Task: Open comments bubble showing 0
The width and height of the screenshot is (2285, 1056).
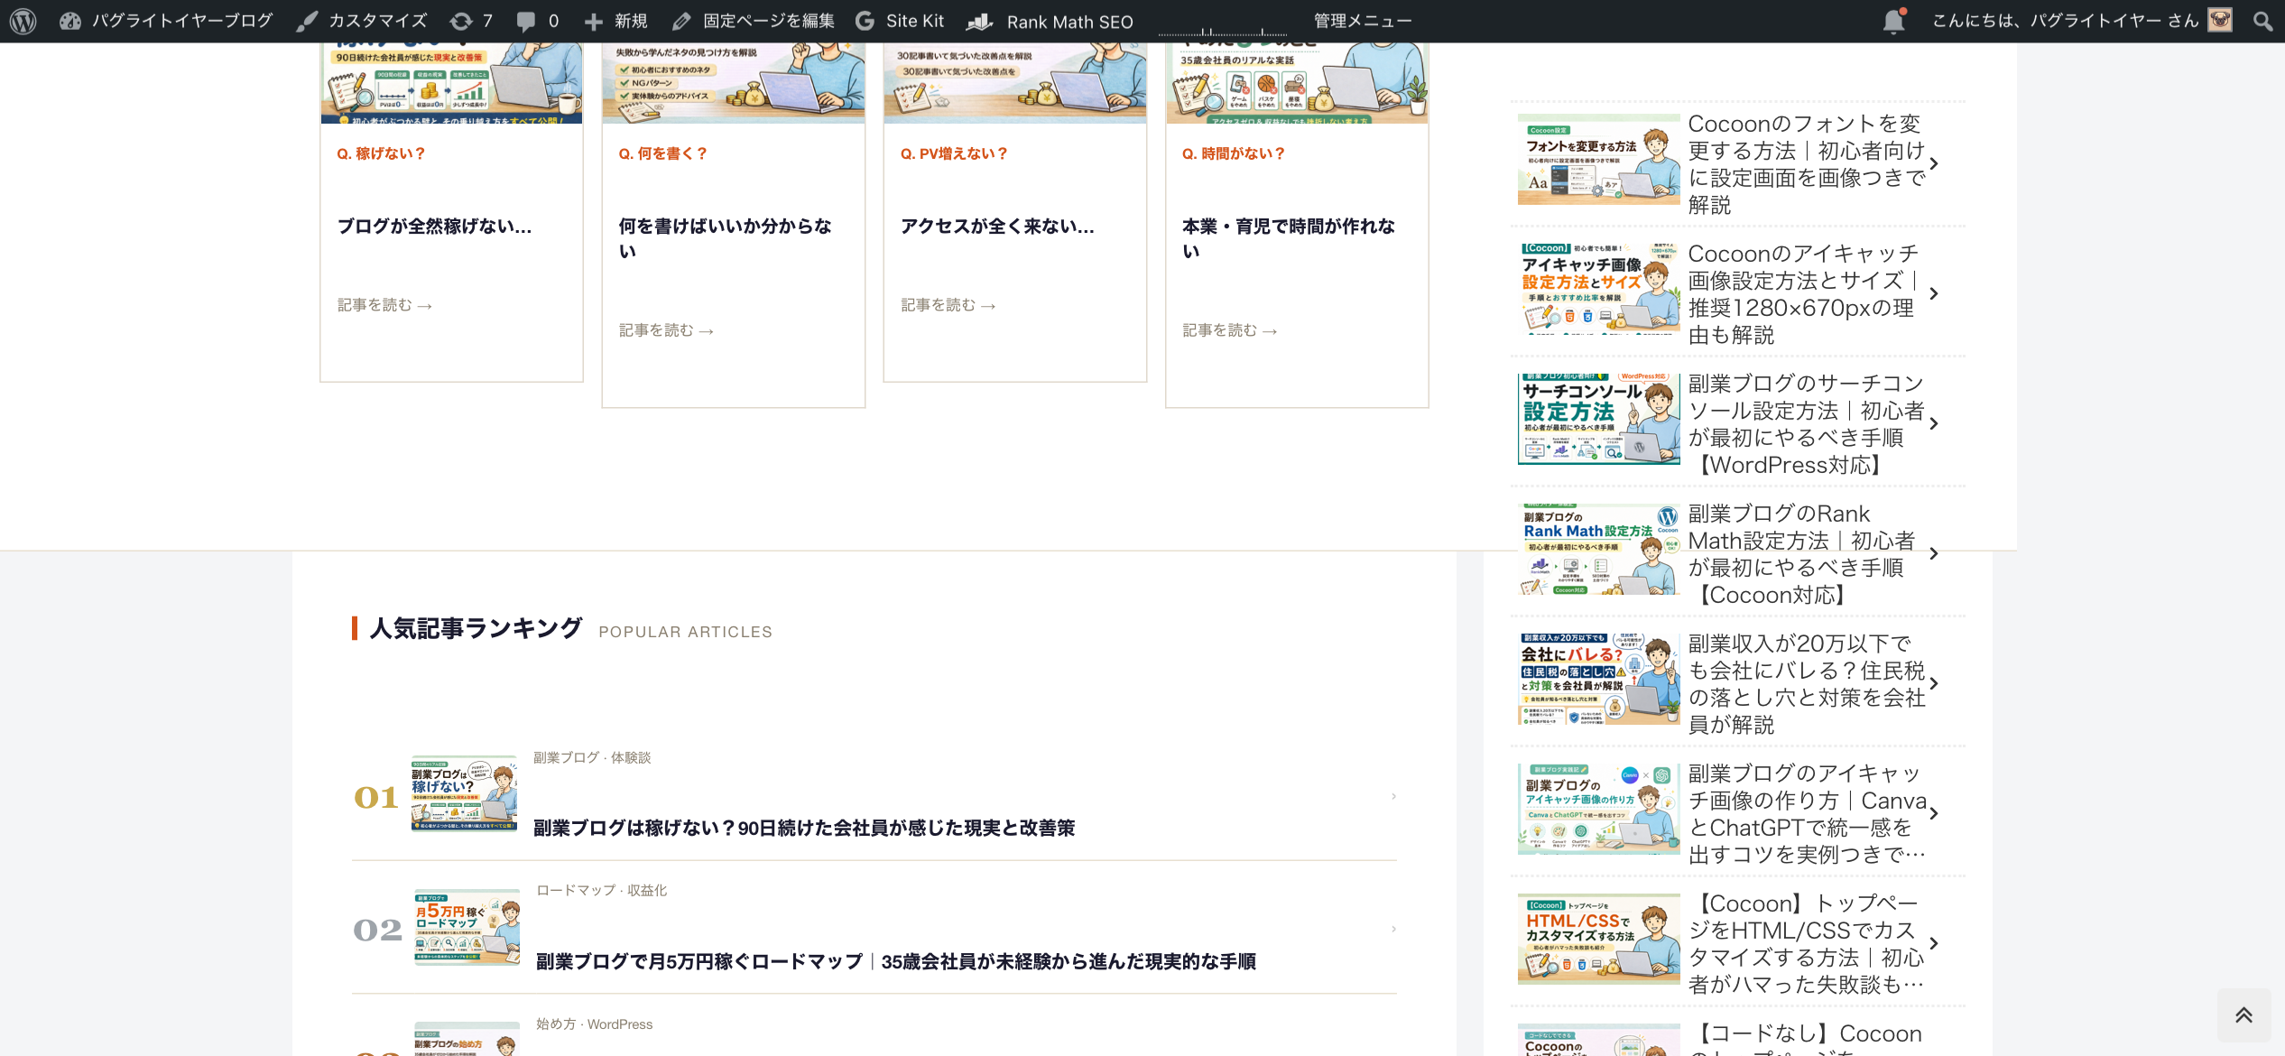Action: pyautogui.click(x=537, y=21)
